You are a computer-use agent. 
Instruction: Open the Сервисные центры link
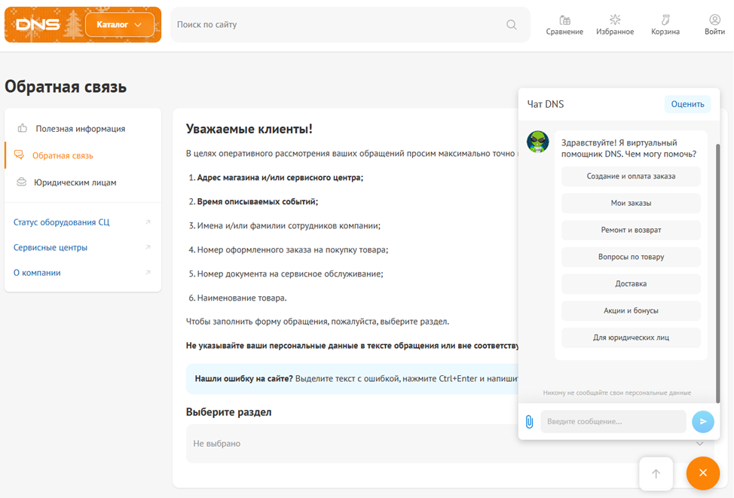click(x=50, y=247)
